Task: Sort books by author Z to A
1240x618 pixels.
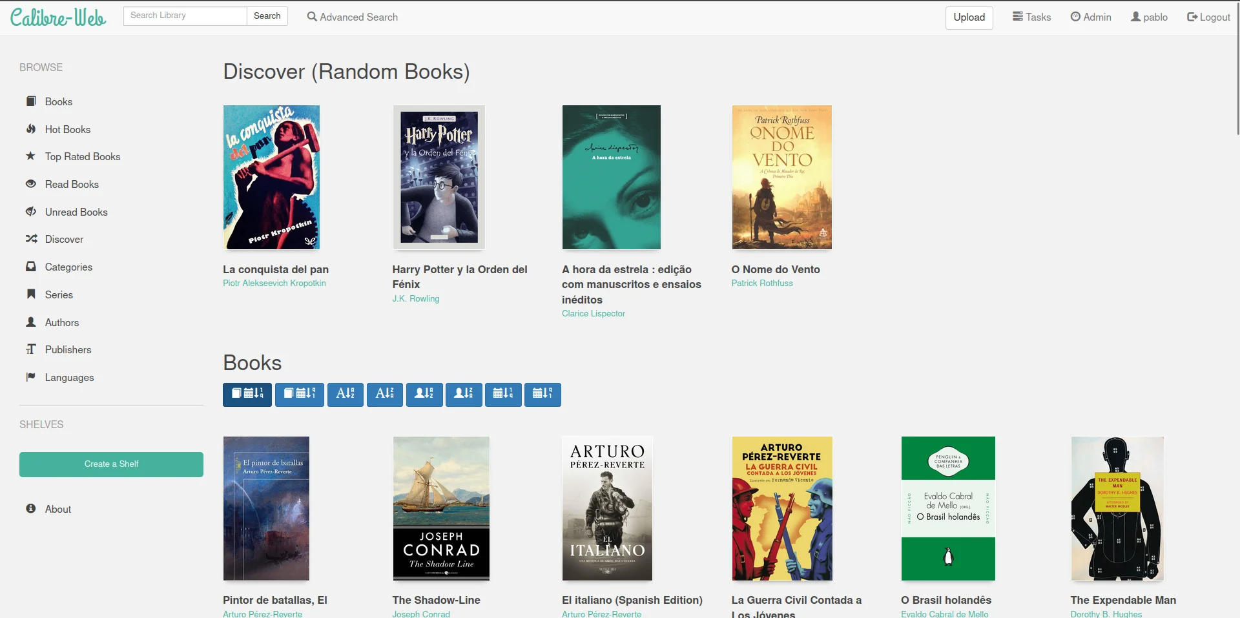Action: click(463, 395)
